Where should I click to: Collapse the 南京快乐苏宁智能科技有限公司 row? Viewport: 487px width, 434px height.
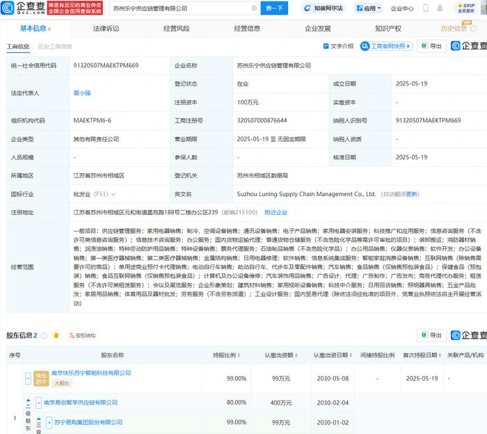[x=28, y=379]
